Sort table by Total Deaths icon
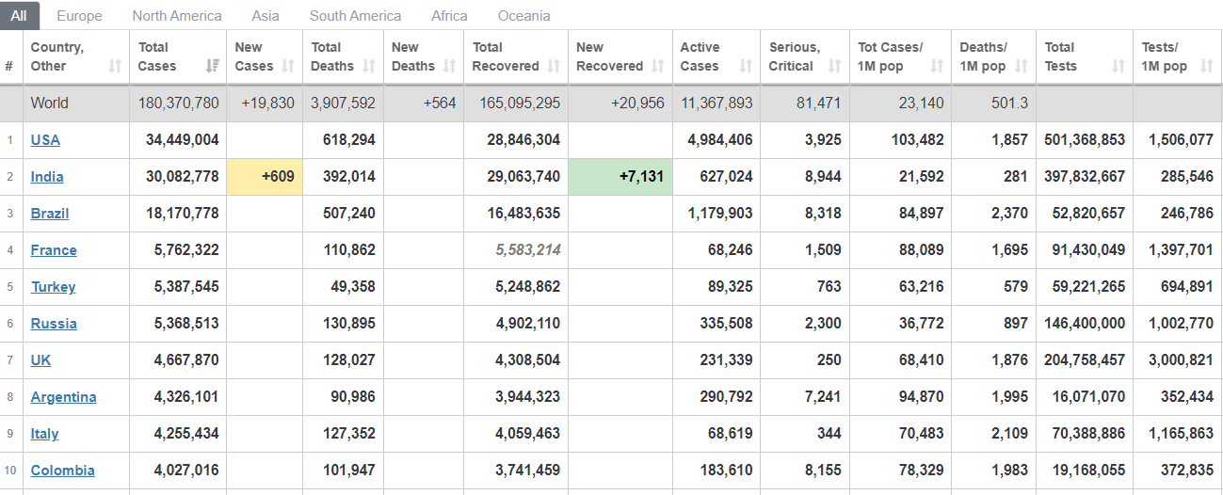Viewport: 1223px width, 495px height. click(369, 66)
